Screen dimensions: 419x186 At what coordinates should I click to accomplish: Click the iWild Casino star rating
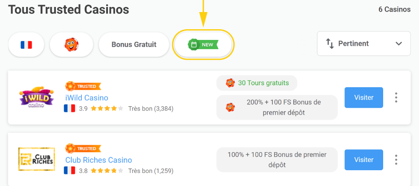click(107, 109)
